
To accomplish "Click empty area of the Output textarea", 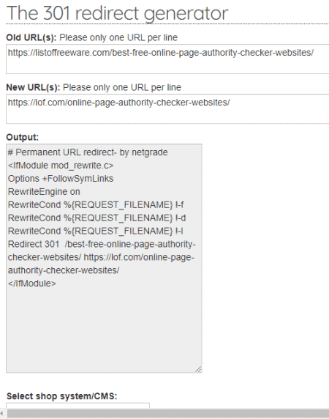I will click(x=104, y=329).
